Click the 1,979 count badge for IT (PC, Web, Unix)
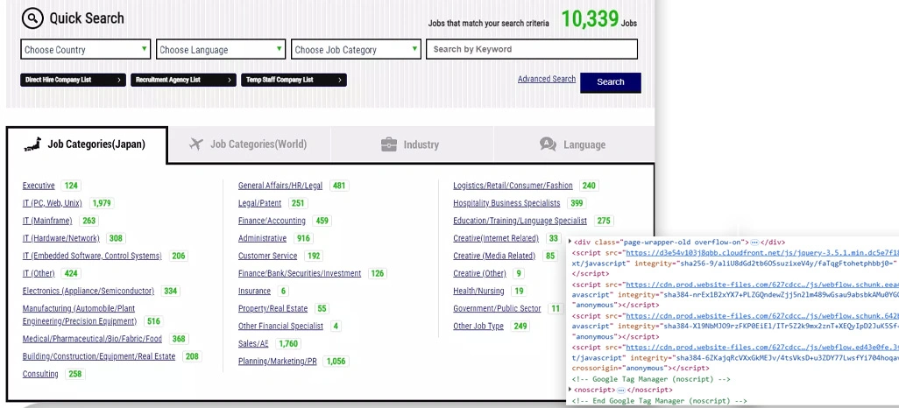This screenshot has width=899, height=408. point(102,203)
